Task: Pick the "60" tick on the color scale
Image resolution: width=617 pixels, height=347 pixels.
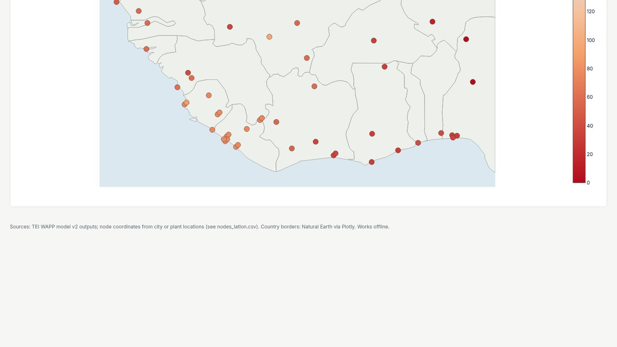Action: tap(590, 97)
